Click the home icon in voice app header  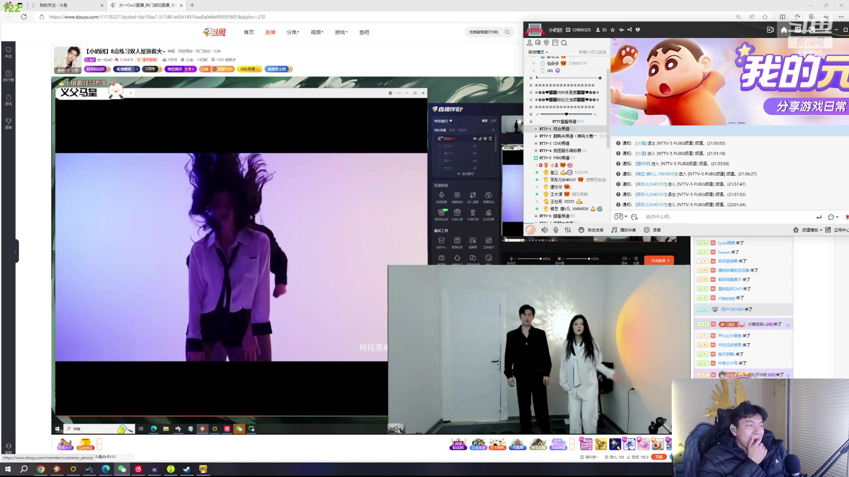point(784,30)
